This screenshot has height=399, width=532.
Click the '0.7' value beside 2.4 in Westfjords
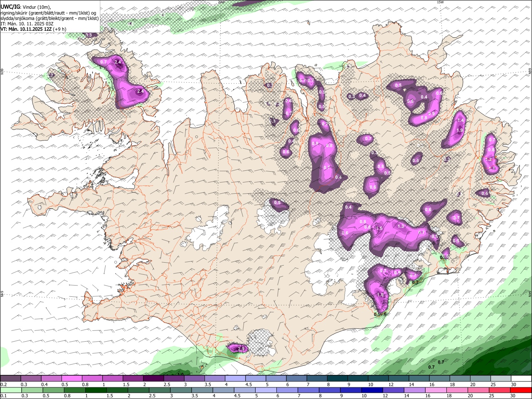104,62
